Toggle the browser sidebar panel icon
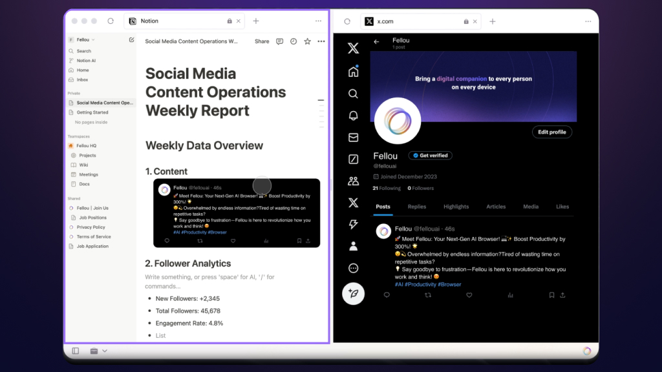This screenshot has width=662, height=372. point(76,351)
